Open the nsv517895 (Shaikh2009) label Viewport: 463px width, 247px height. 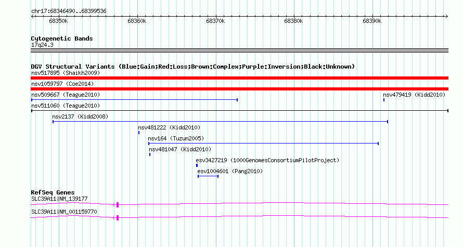66,73
